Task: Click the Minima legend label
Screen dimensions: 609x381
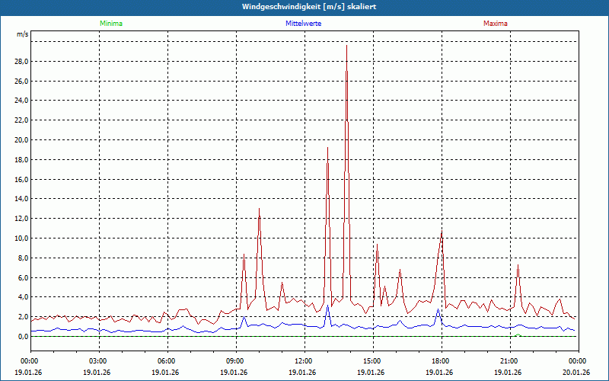Action: click(110, 24)
